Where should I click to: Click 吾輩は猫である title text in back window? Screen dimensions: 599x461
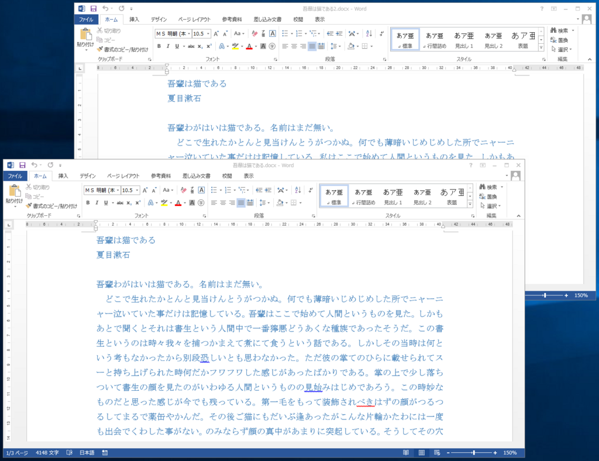pyautogui.click(x=197, y=84)
